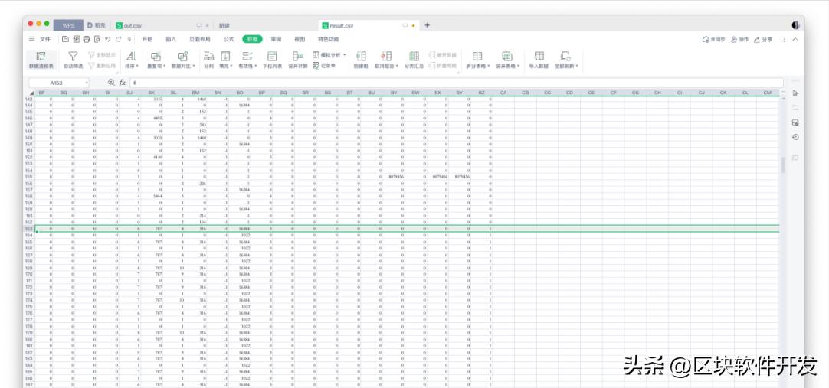Click 合并计算 consolidate icon
The height and width of the screenshot is (388, 829).
click(x=298, y=60)
